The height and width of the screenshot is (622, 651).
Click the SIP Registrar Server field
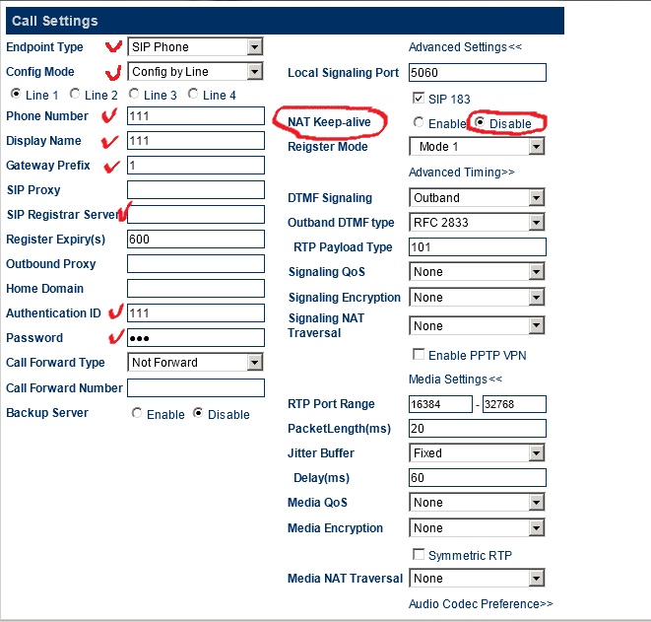196,214
